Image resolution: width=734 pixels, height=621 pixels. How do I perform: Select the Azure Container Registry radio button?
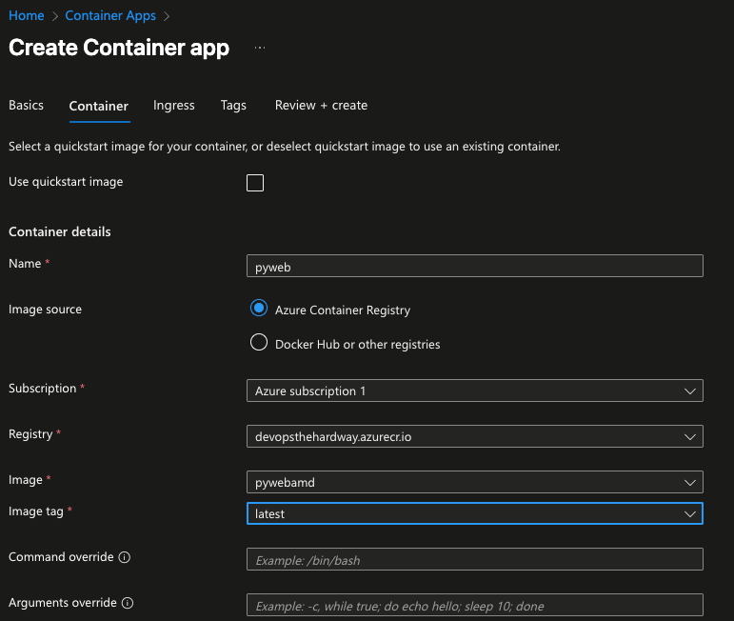(258, 309)
